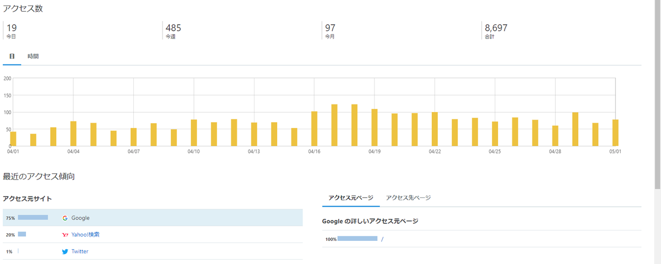Click the Google icon in access sources

[65, 218]
